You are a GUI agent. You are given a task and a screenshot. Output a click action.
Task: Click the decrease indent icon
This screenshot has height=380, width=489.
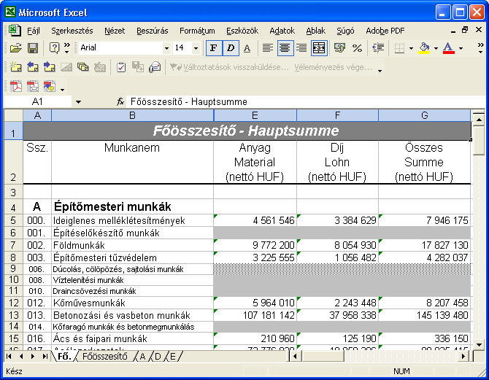tap(378, 48)
